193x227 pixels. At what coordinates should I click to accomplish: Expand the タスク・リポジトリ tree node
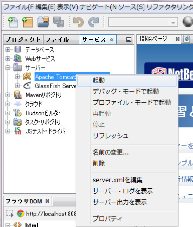coord(8,122)
